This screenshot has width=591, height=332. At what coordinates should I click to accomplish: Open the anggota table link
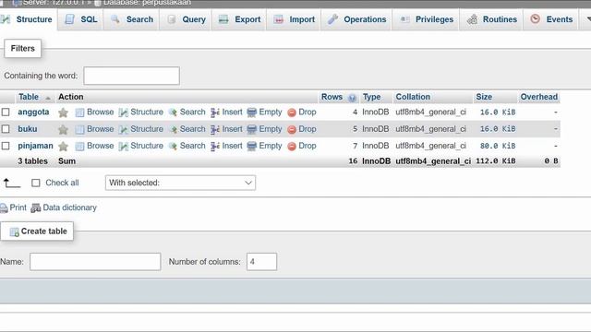[x=33, y=112]
